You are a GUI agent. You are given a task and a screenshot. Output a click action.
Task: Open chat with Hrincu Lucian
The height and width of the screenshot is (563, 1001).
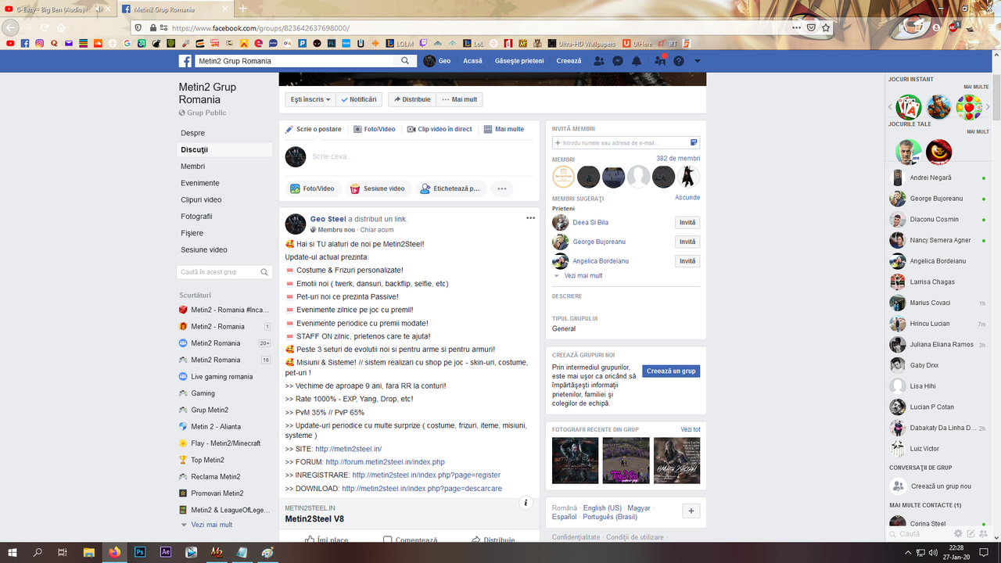click(x=937, y=324)
